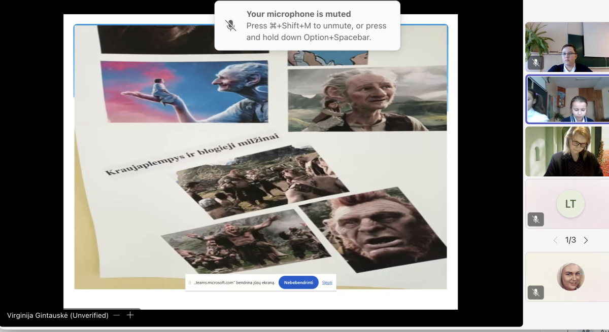Screen dimensions: 609x332
Task: Click the mic-muted badge on the top participant video
Action: pyautogui.click(x=535, y=63)
